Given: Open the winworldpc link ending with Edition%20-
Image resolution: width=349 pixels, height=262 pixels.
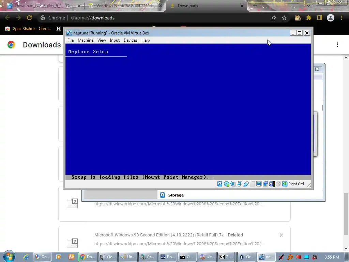Looking at the screenshot, I should 179,204.
